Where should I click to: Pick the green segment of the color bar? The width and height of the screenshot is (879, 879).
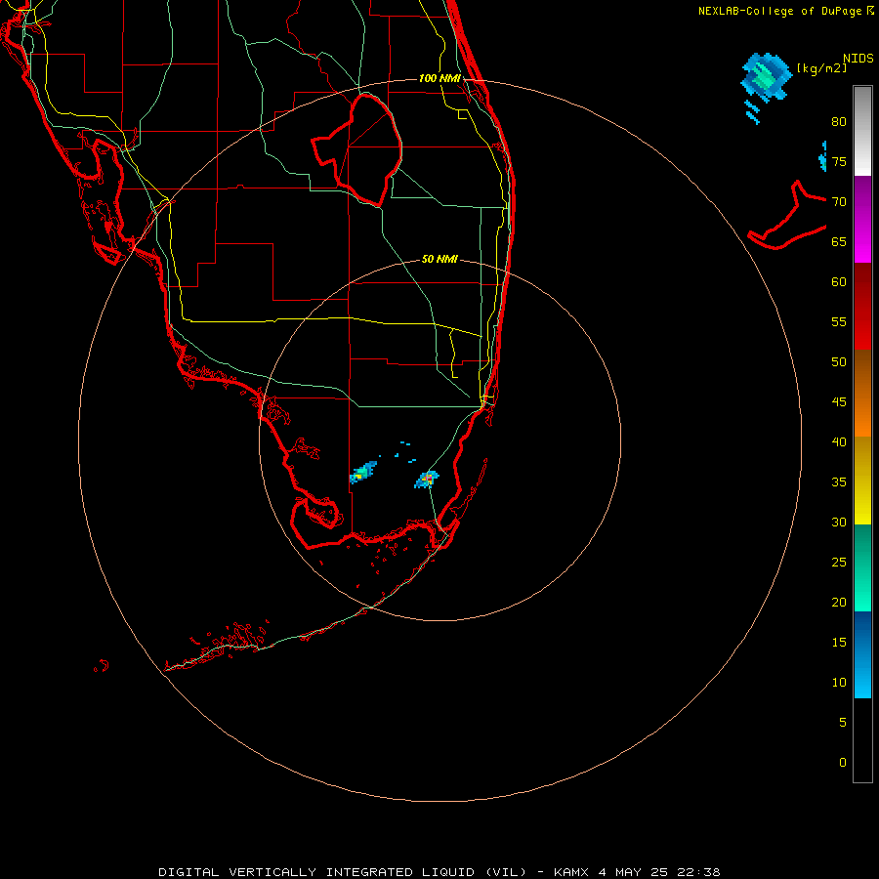click(x=862, y=567)
